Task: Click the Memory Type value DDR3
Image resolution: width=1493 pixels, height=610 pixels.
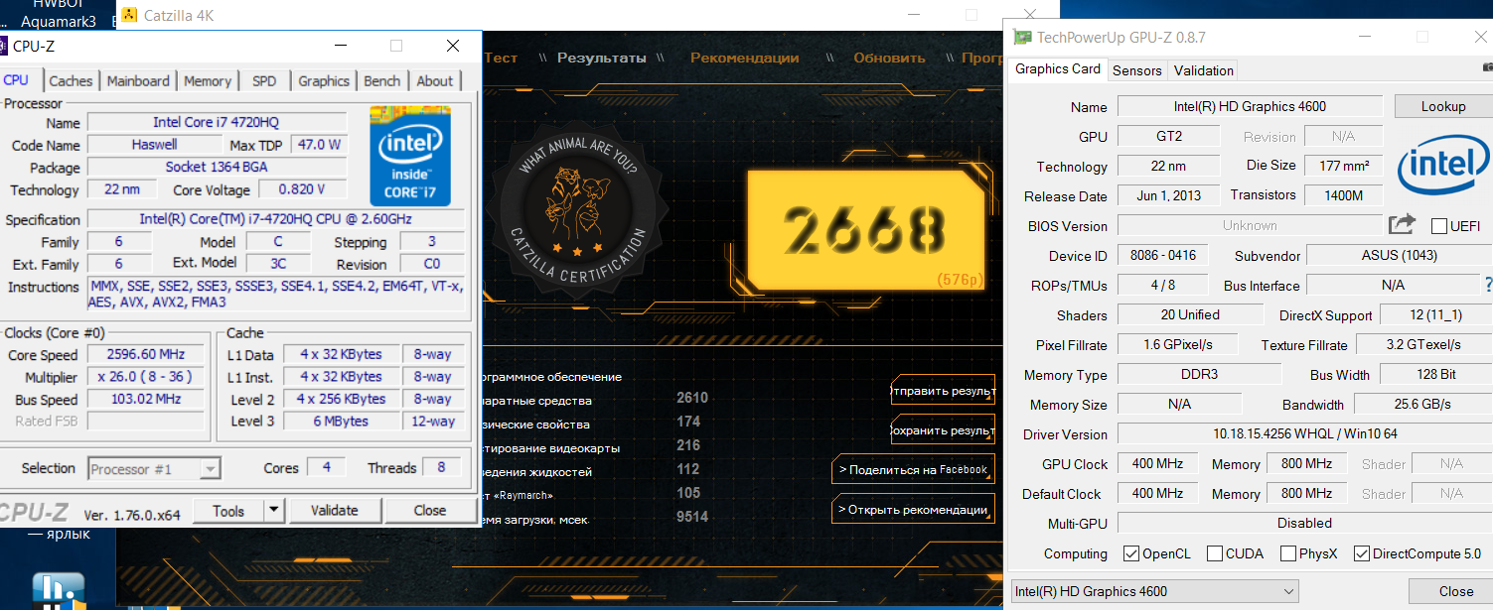Action: pos(1199,374)
